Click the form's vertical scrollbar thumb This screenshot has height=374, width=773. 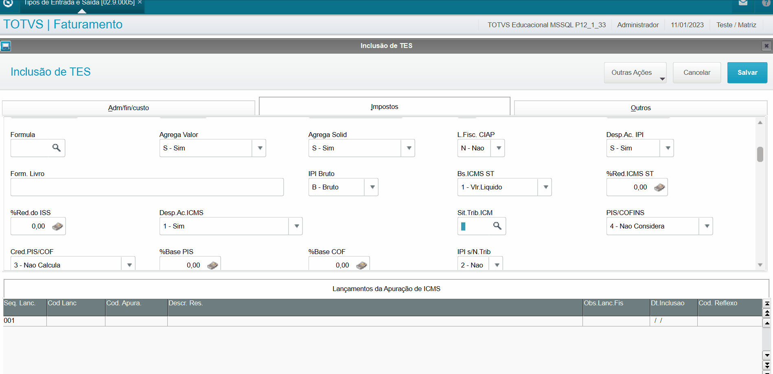coord(760,154)
